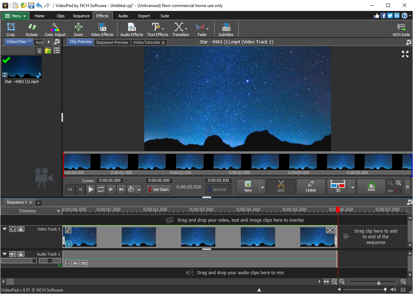
Task: Open the Sequence ribbon tab
Action: click(81, 16)
